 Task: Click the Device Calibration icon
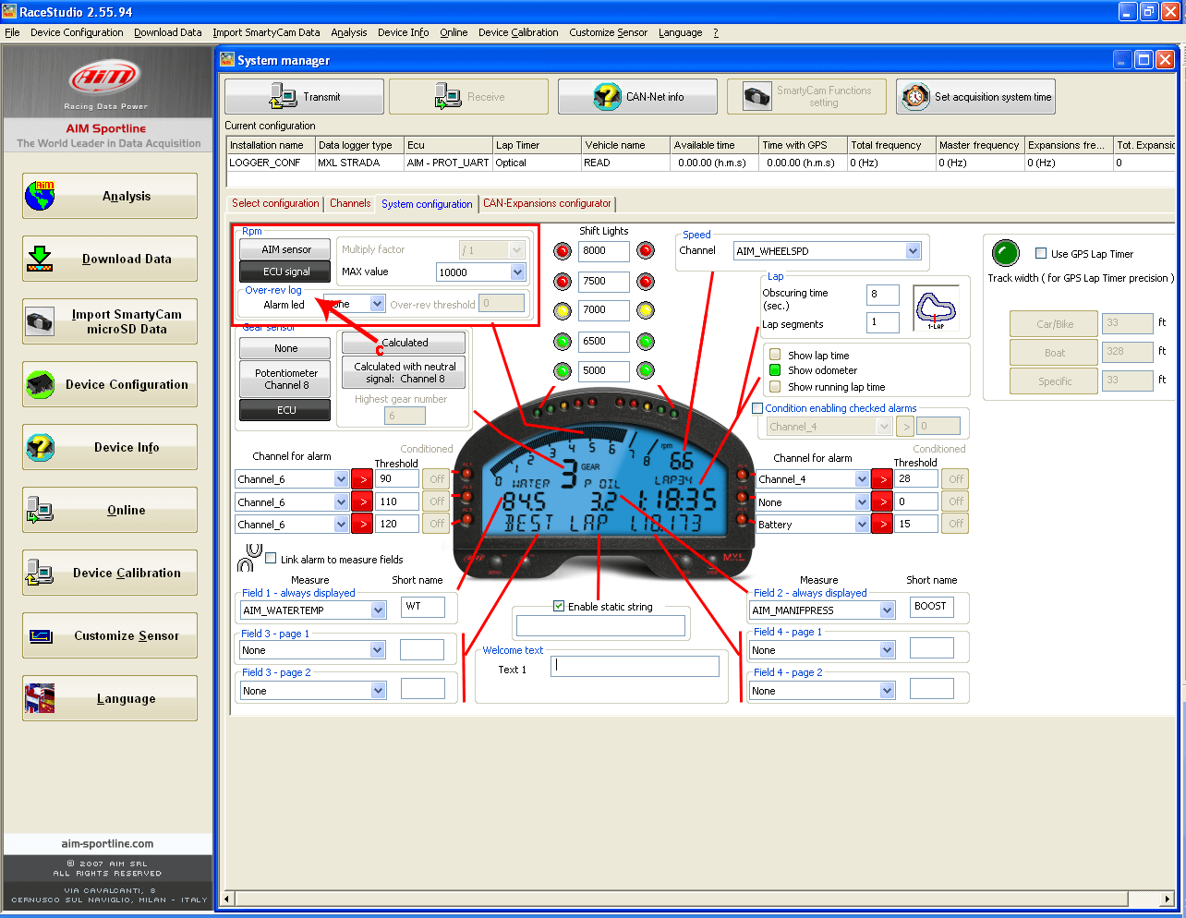[x=40, y=573]
